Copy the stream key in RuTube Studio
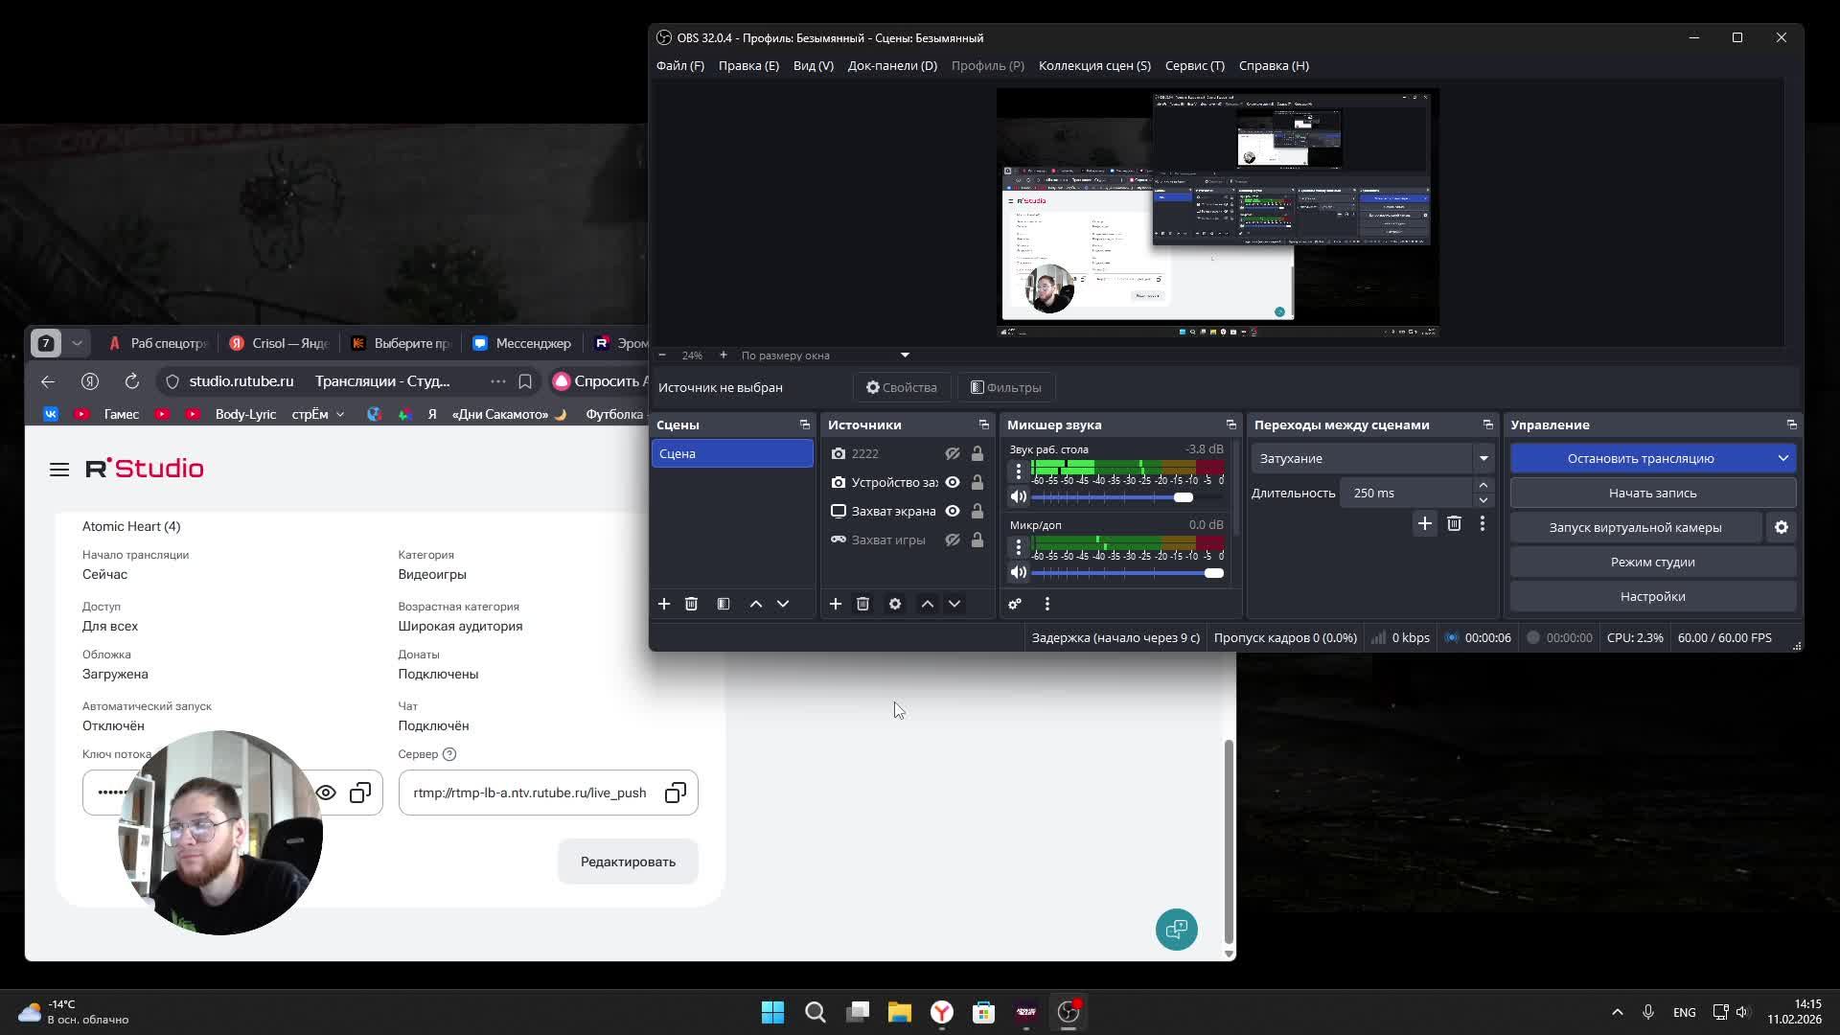The height and width of the screenshot is (1035, 1840). [x=360, y=793]
